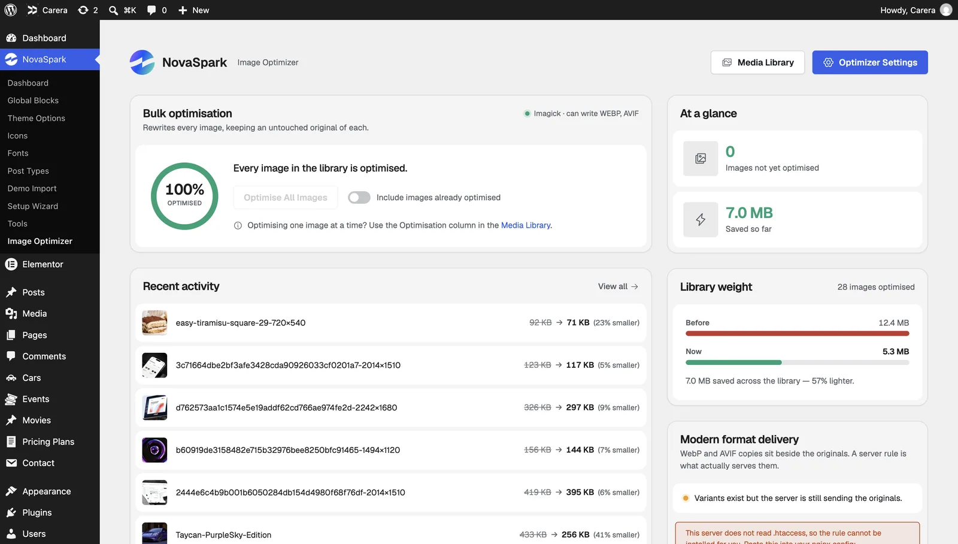Click the Variants exist server status message
Screen dimensions: 958x544
[798, 498]
